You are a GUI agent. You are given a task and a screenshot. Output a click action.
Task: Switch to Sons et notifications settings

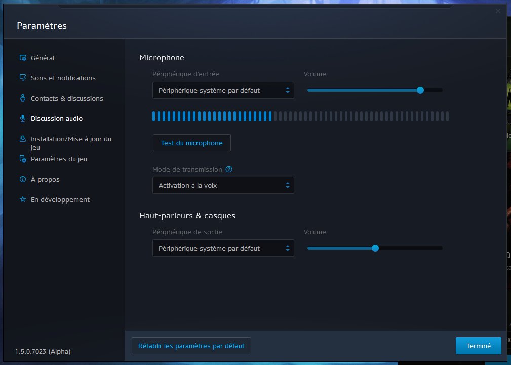(63, 78)
